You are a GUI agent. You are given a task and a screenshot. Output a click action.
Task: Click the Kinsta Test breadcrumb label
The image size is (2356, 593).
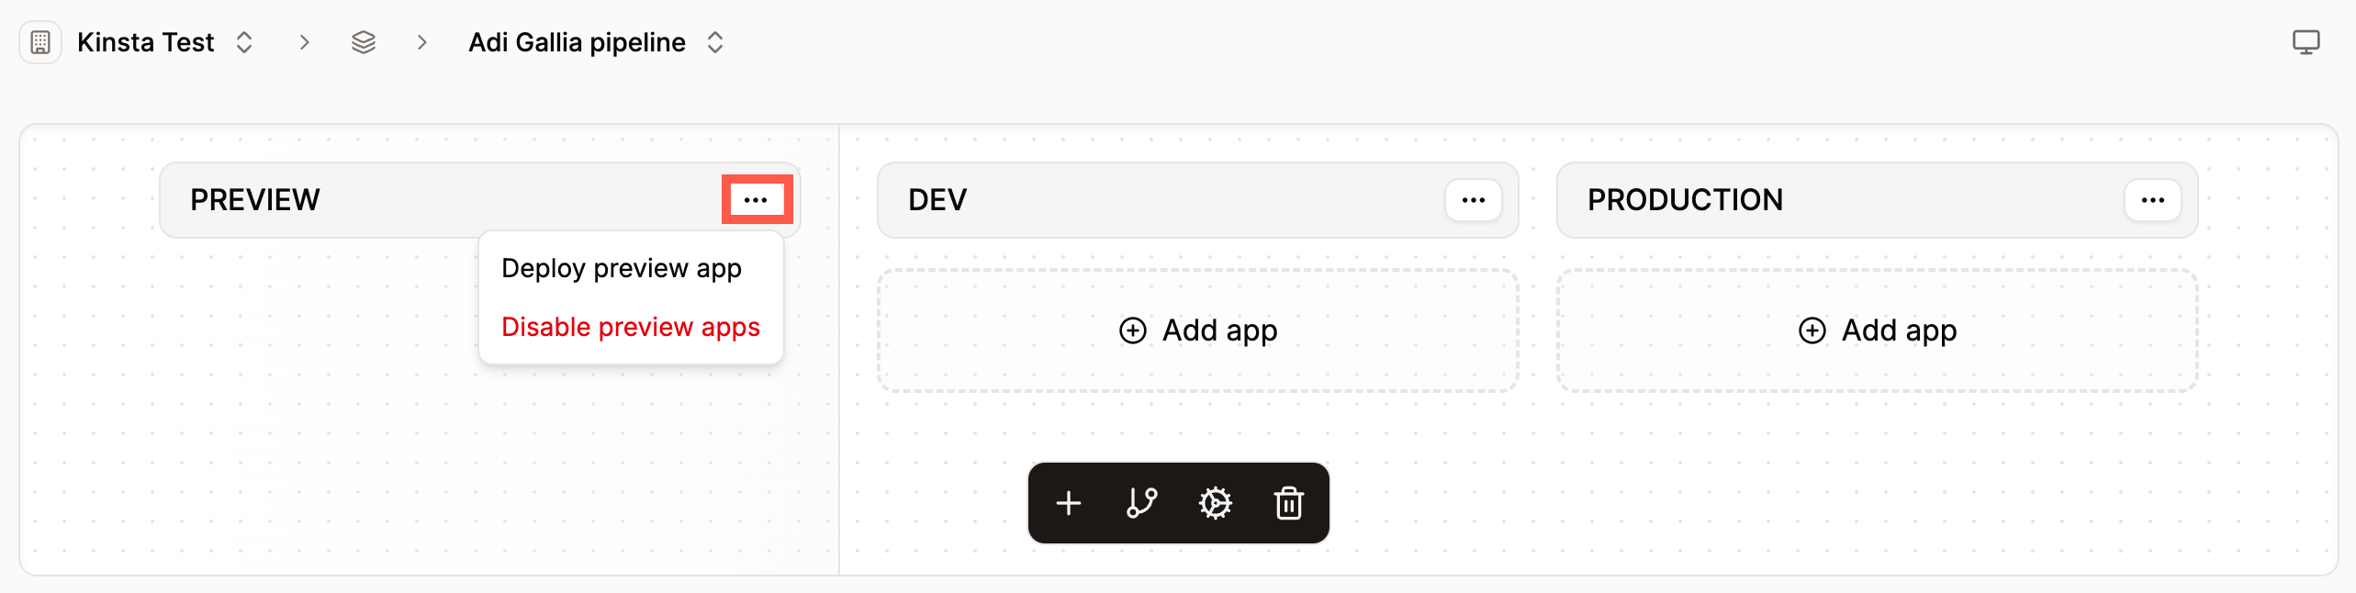(145, 41)
